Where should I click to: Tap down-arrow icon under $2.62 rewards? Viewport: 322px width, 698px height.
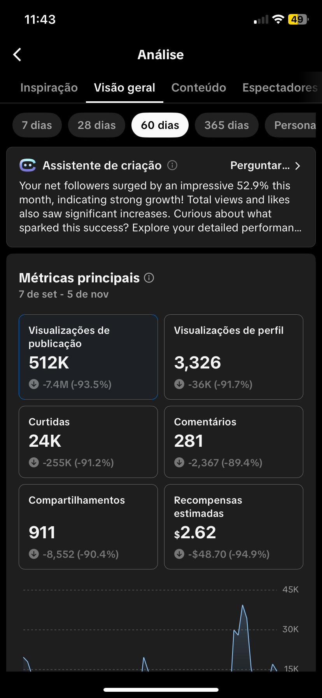tap(179, 554)
